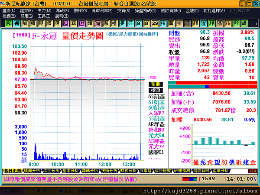
Task: Select the 權 (warrants) toolbar icon
Action: (x=114, y=23)
